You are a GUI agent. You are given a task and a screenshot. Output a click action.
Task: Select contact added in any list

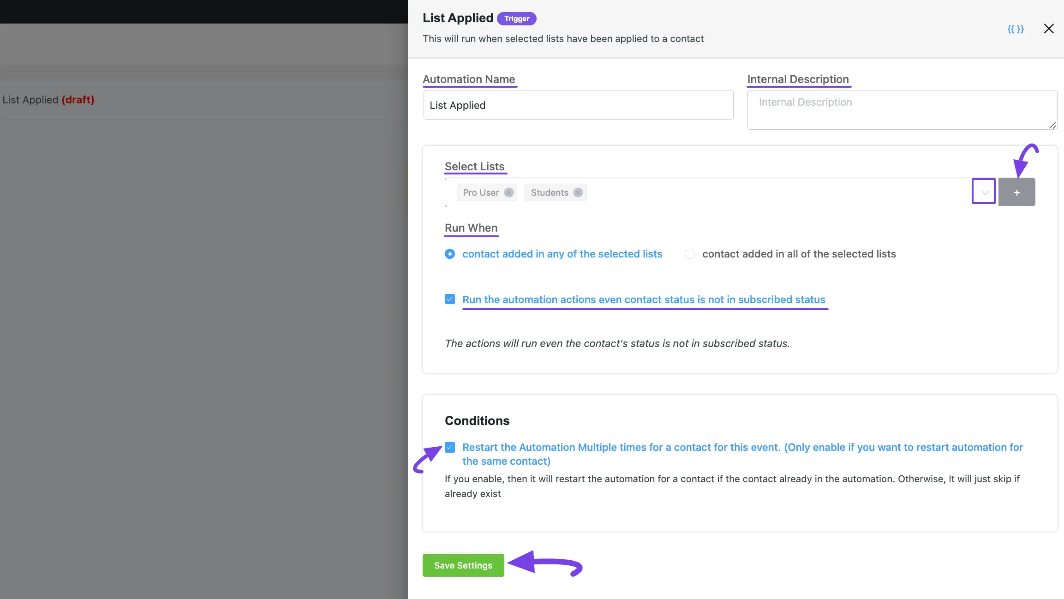pyautogui.click(x=449, y=253)
